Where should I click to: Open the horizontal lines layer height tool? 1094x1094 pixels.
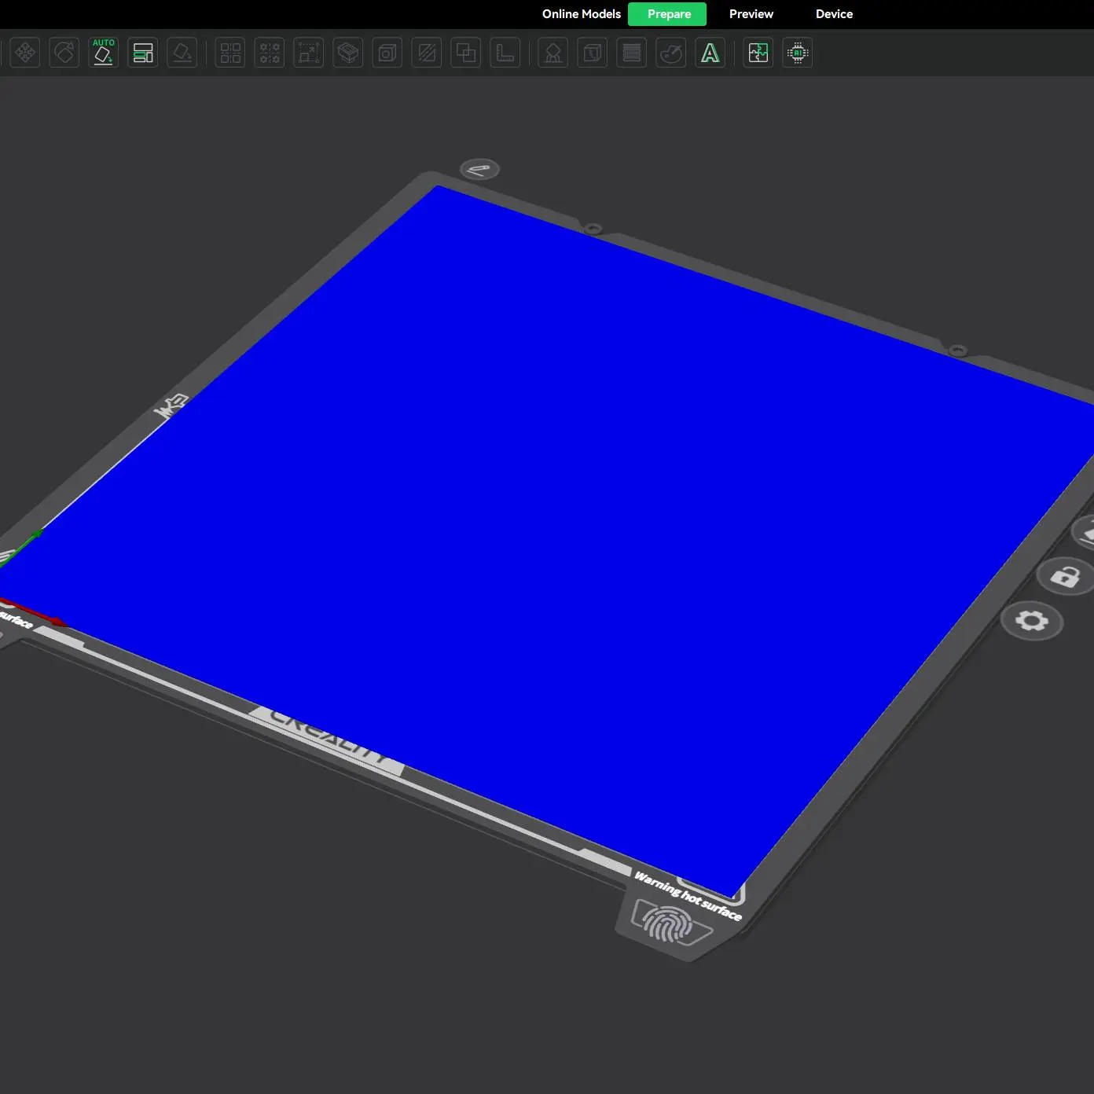pyautogui.click(x=632, y=53)
